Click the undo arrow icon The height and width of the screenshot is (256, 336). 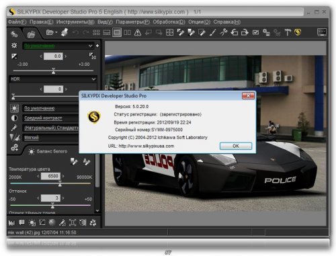click(75, 33)
